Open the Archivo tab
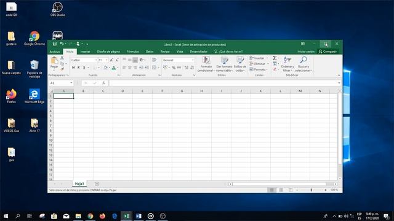The width and height of the screenshot is (394, 221). (55, 52)
